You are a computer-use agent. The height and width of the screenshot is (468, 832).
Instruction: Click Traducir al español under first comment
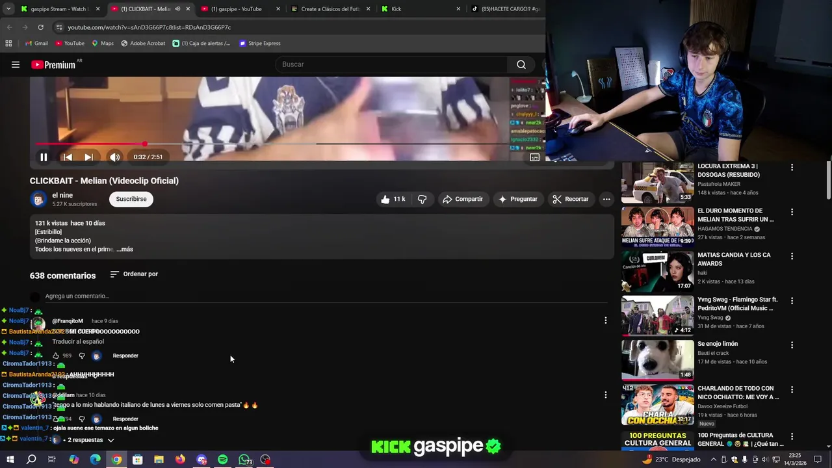click(x=78, y=341)
